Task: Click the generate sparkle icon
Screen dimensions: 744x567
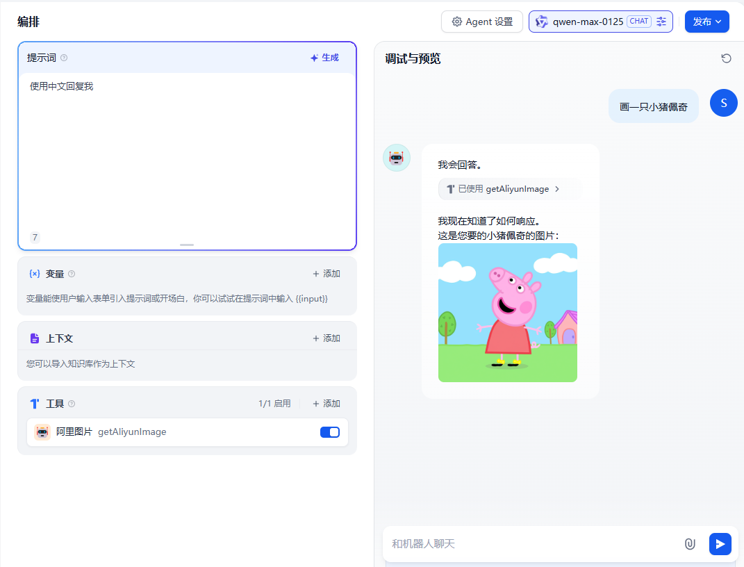Action: pyautogui.click(x=314, y=58)
